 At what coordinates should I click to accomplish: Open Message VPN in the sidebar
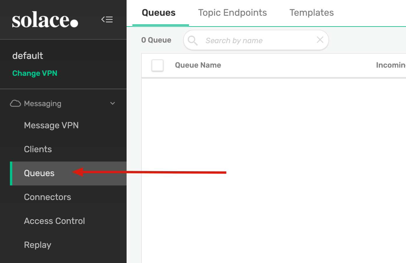[51, 125]
